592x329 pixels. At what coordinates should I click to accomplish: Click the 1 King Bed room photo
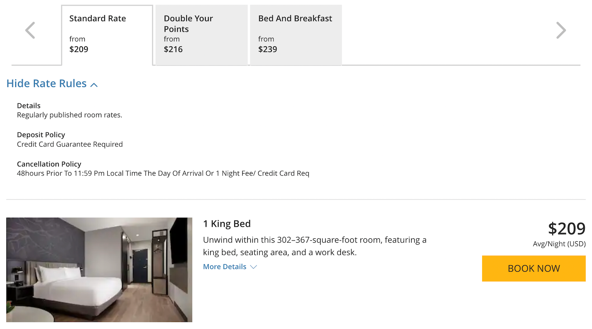tap(99, 269)
